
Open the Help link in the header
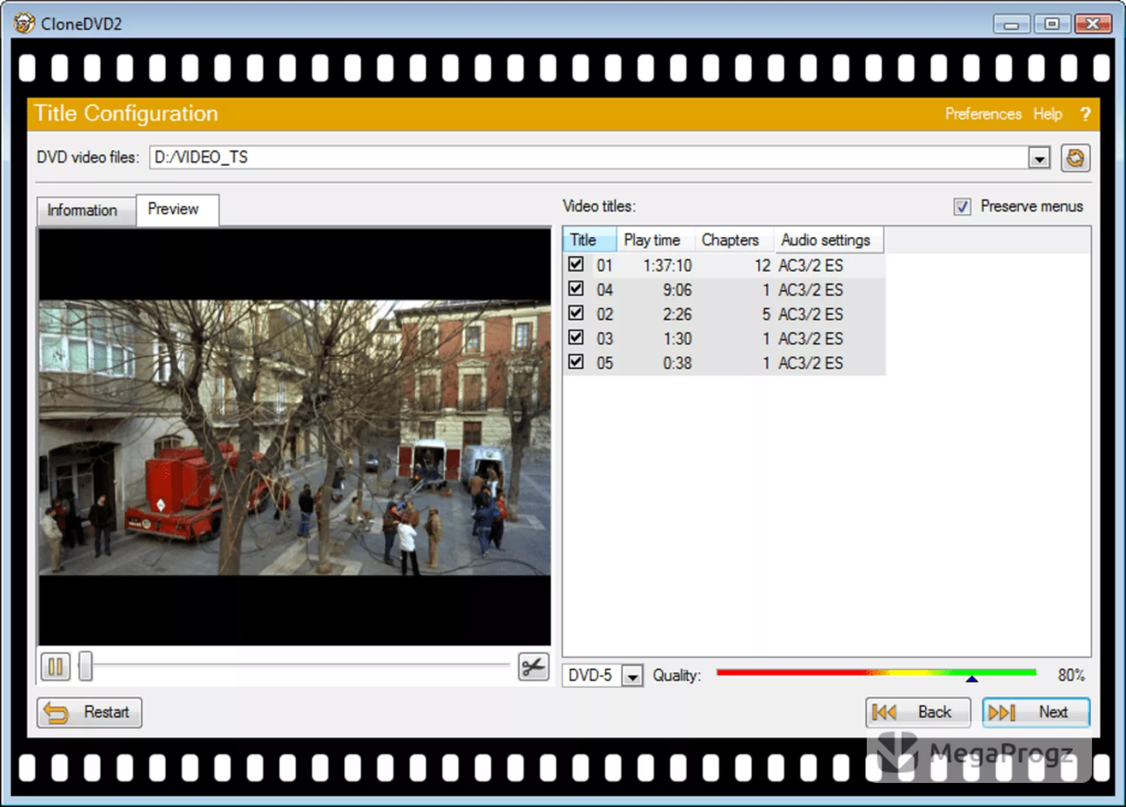click(1047, 114)
